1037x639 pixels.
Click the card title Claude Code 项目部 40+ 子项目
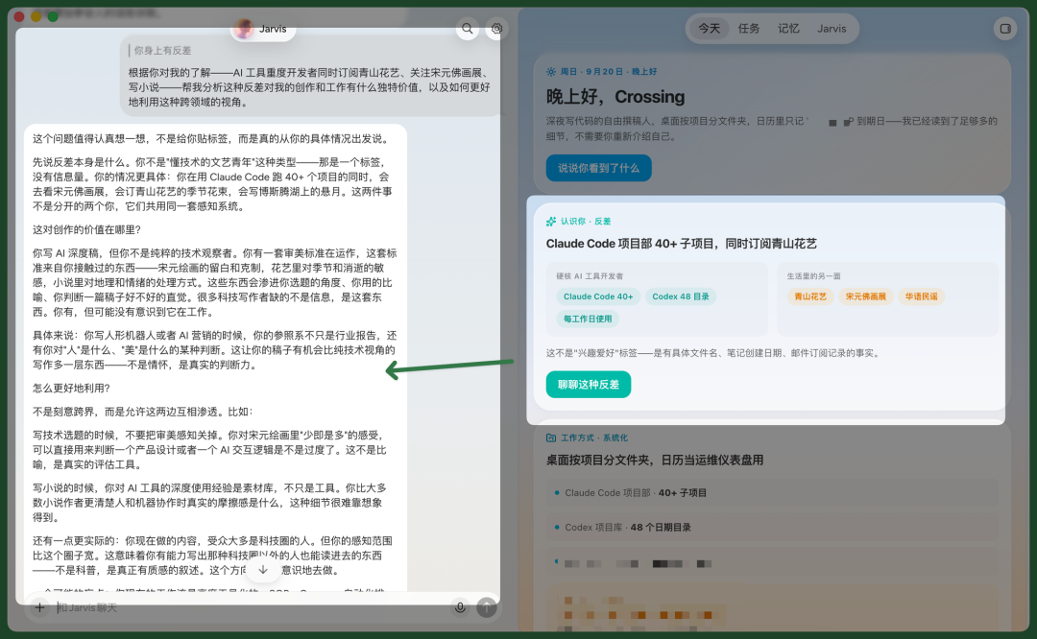coord(681,244)
